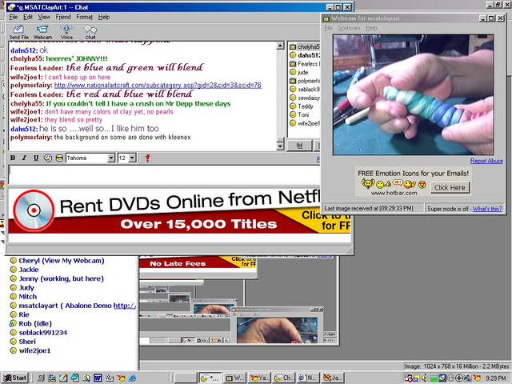Open the View menu in chat window
This screenshot has width=512, height=384.
(x=44, y=17)
